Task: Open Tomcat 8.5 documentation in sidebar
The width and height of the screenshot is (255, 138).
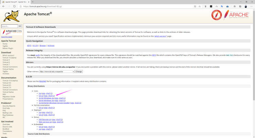Action: click(7, 85)
